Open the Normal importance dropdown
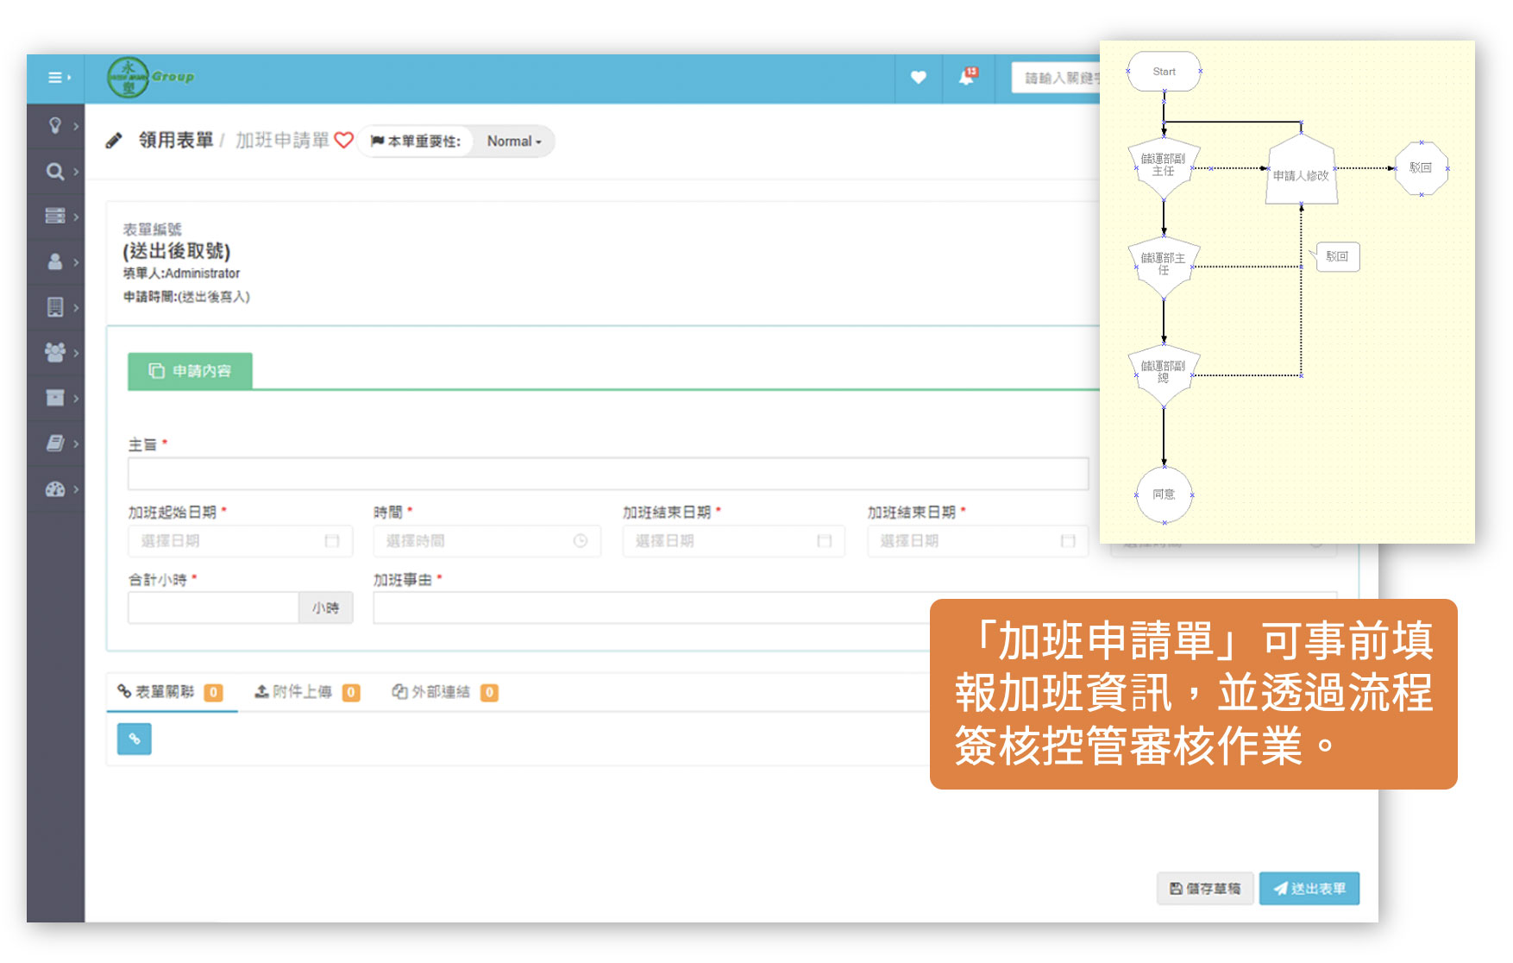This screenshot has height=963, width=1513. point(514,142)
